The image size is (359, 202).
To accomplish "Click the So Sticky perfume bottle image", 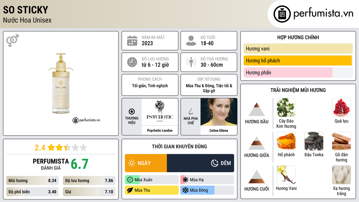I will [x=61, y=83].
